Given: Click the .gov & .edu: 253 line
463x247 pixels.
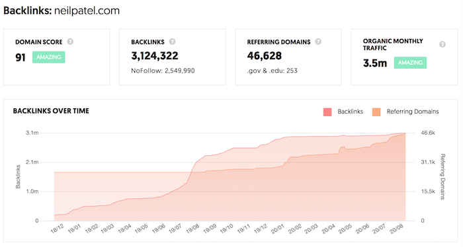Looking at the screenshot, I should pos(272,71).
